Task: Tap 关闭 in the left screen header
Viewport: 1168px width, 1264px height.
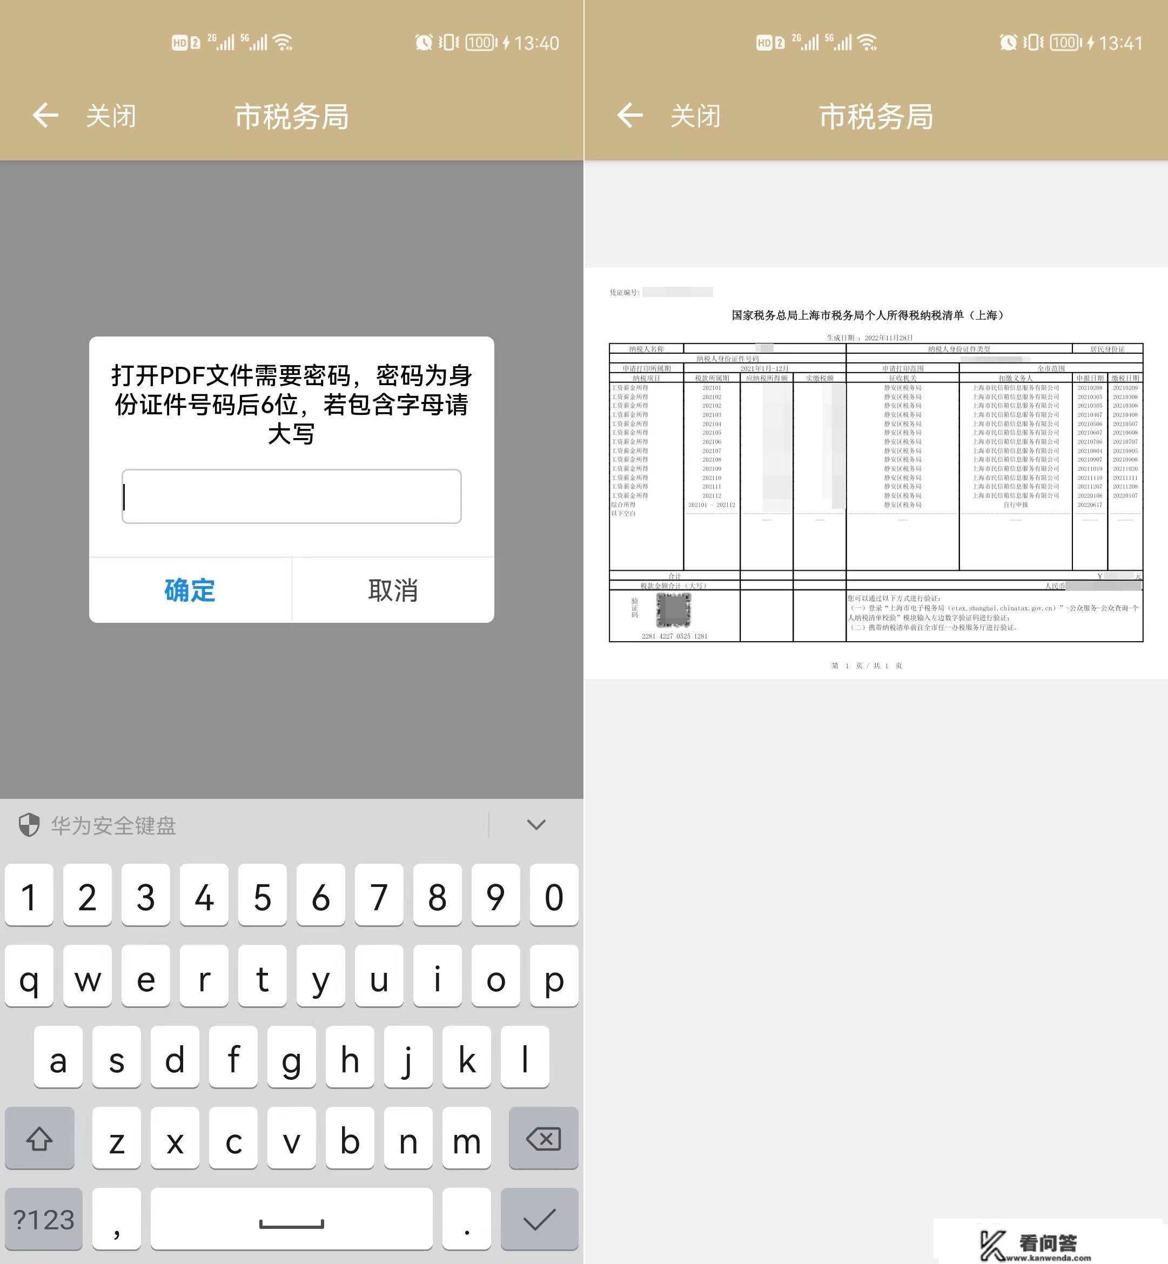Action: pos(111,116)
